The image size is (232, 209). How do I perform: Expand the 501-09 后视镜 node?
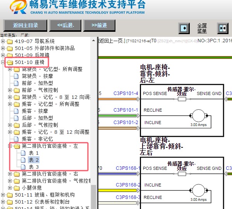3,55
